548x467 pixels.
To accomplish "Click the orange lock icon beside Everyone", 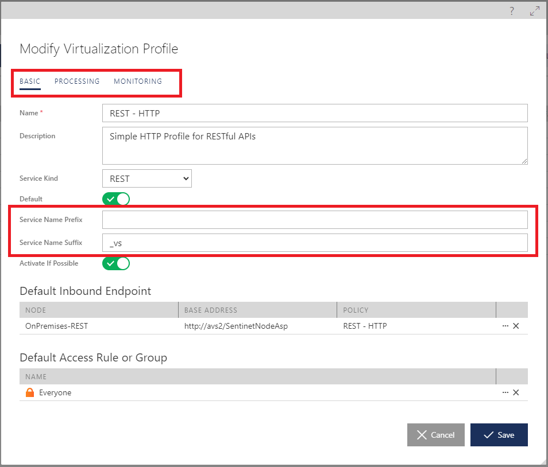I will pyautogui.click(x=30, y=392).
